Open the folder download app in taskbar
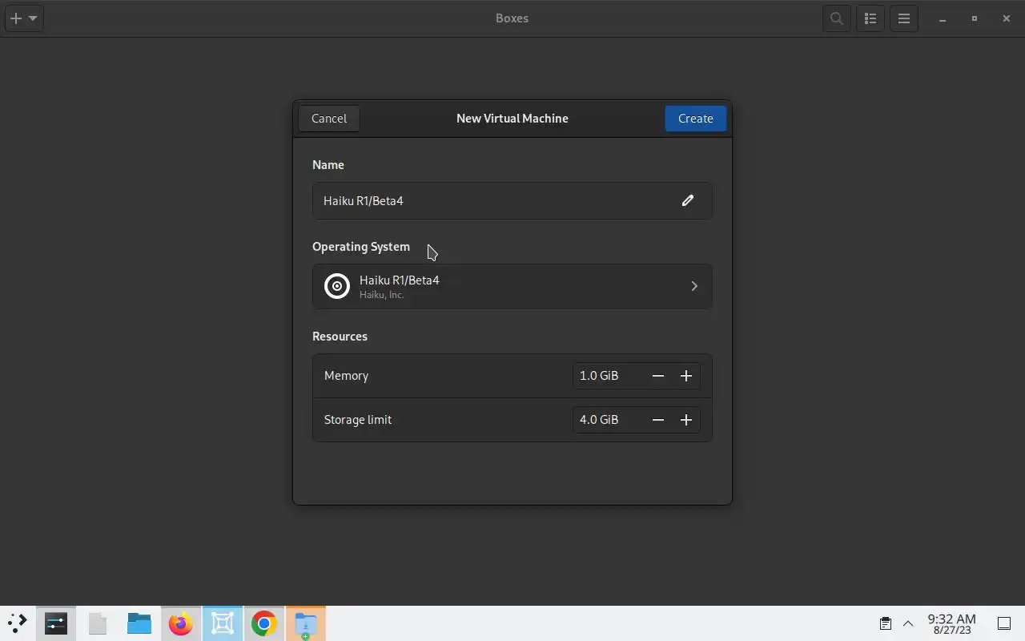This screenshot has height=641, width=1025. (x=306, y=623)
